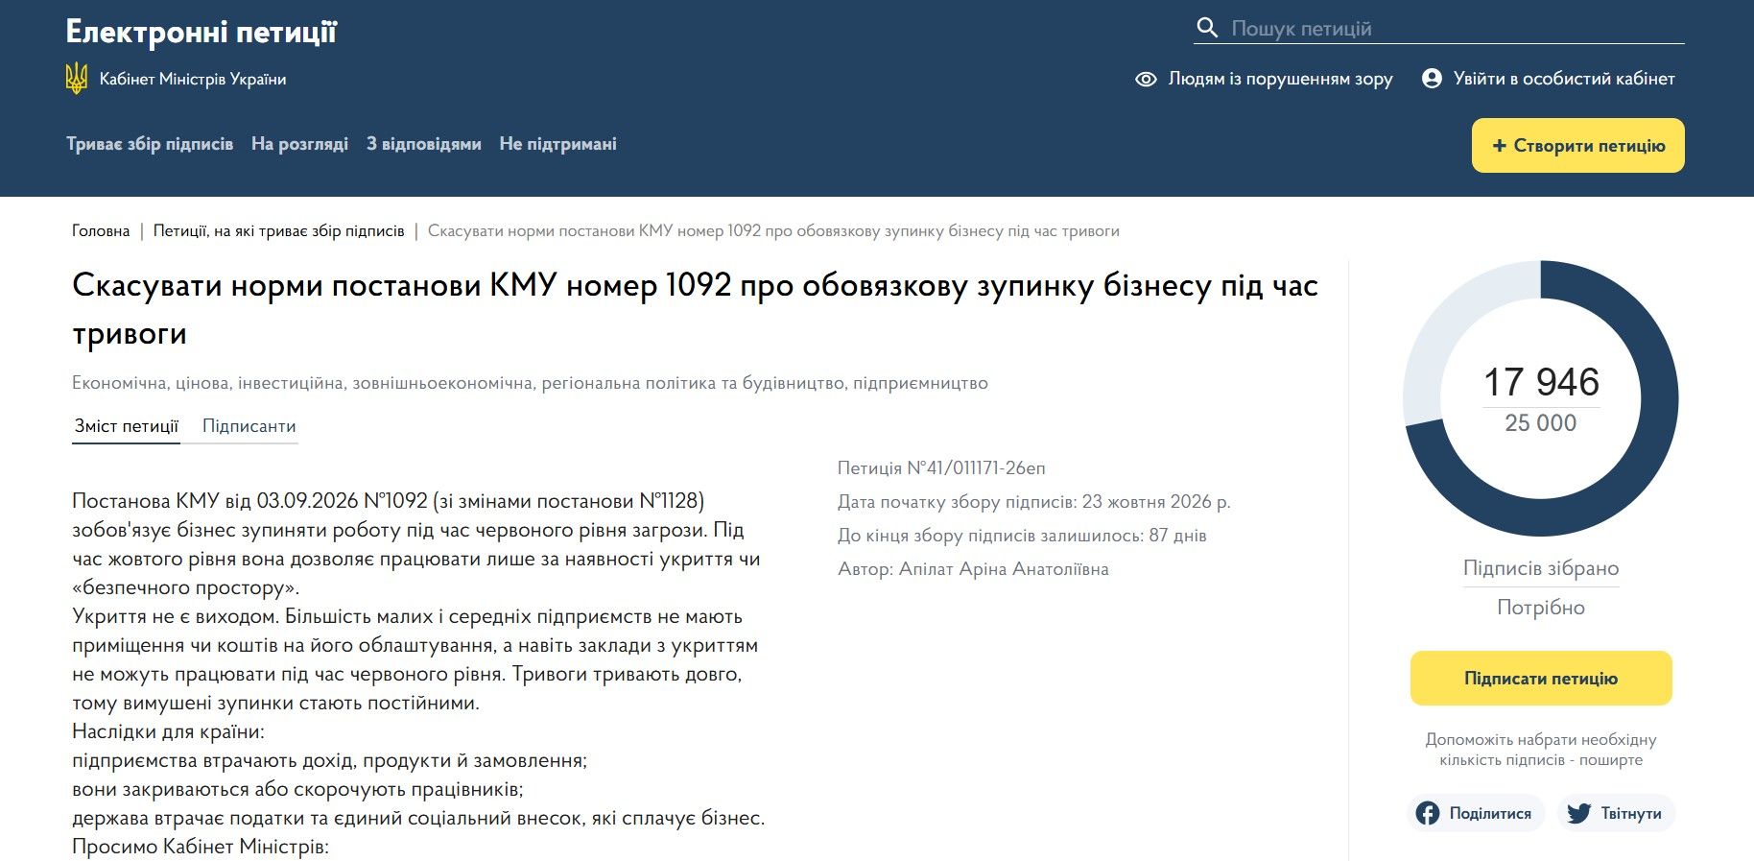Click author name Апілат Аріна Анатоліївна

tap(1004, 569)
